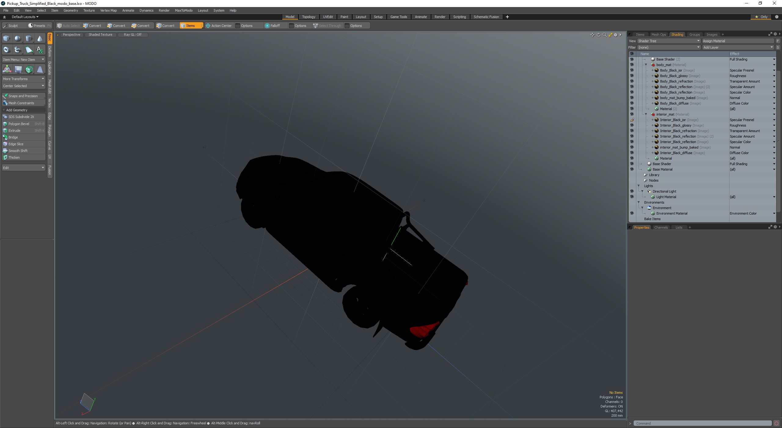Switch to the UVEdit layout tab

(328, 17)
